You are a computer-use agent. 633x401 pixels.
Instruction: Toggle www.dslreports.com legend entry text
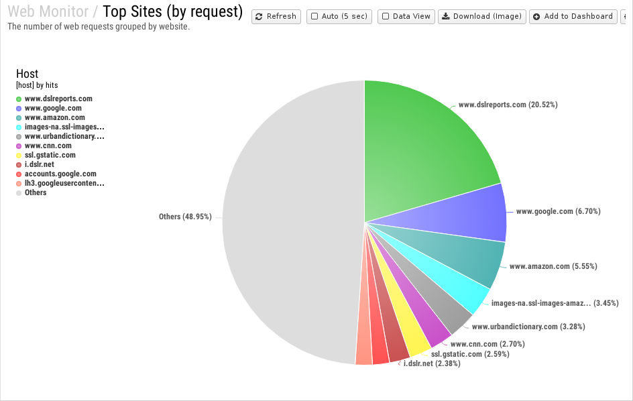(58, 99)
